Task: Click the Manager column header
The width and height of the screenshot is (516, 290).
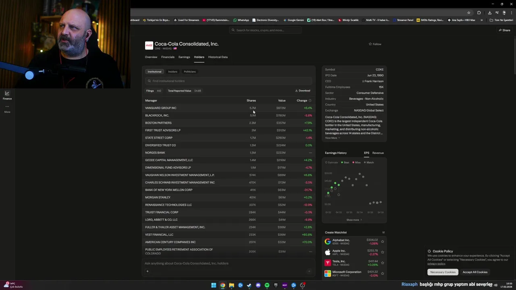Action: pos(151,101)
